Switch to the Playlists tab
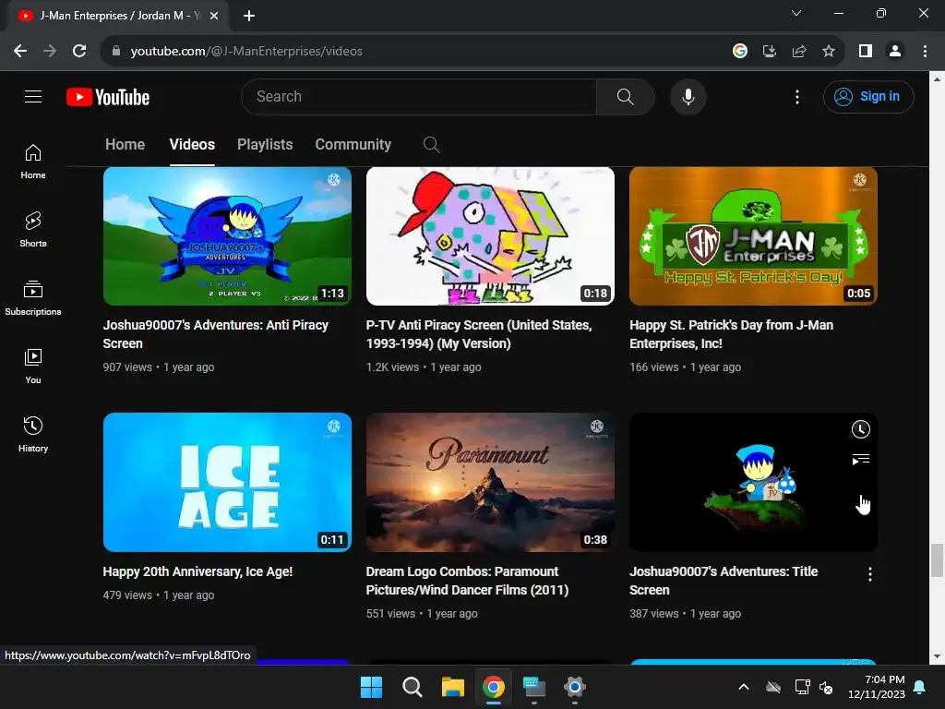This screenshot has width=945, height=709. coord(265,145)
